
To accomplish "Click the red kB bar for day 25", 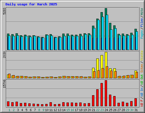I will click(x=110, y=101).
